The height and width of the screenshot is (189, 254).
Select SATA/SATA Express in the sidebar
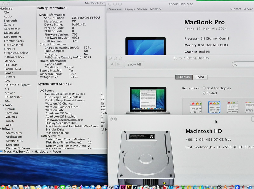pyautogui.click(x=17, y=85)
